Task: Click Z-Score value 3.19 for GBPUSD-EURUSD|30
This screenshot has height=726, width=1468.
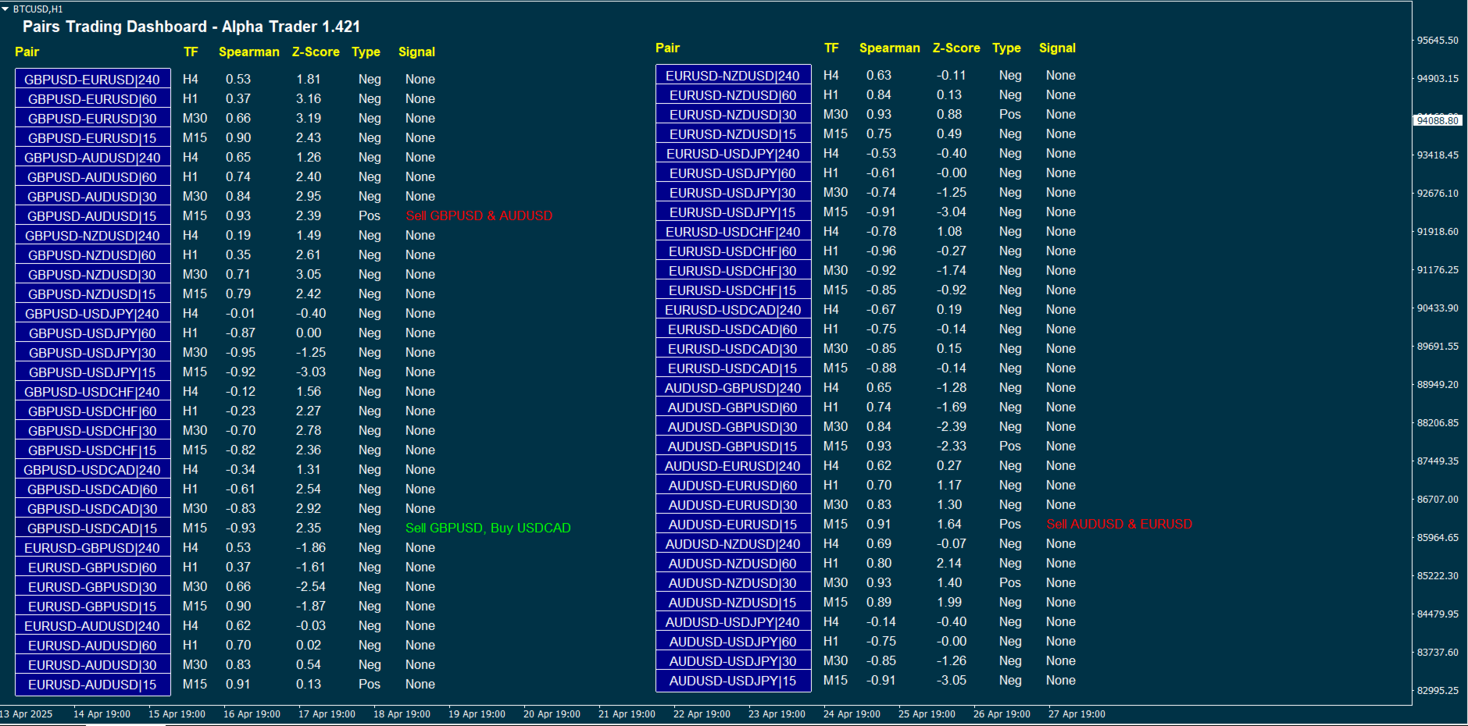Action: pyautogui.click(x=309, y=118)
